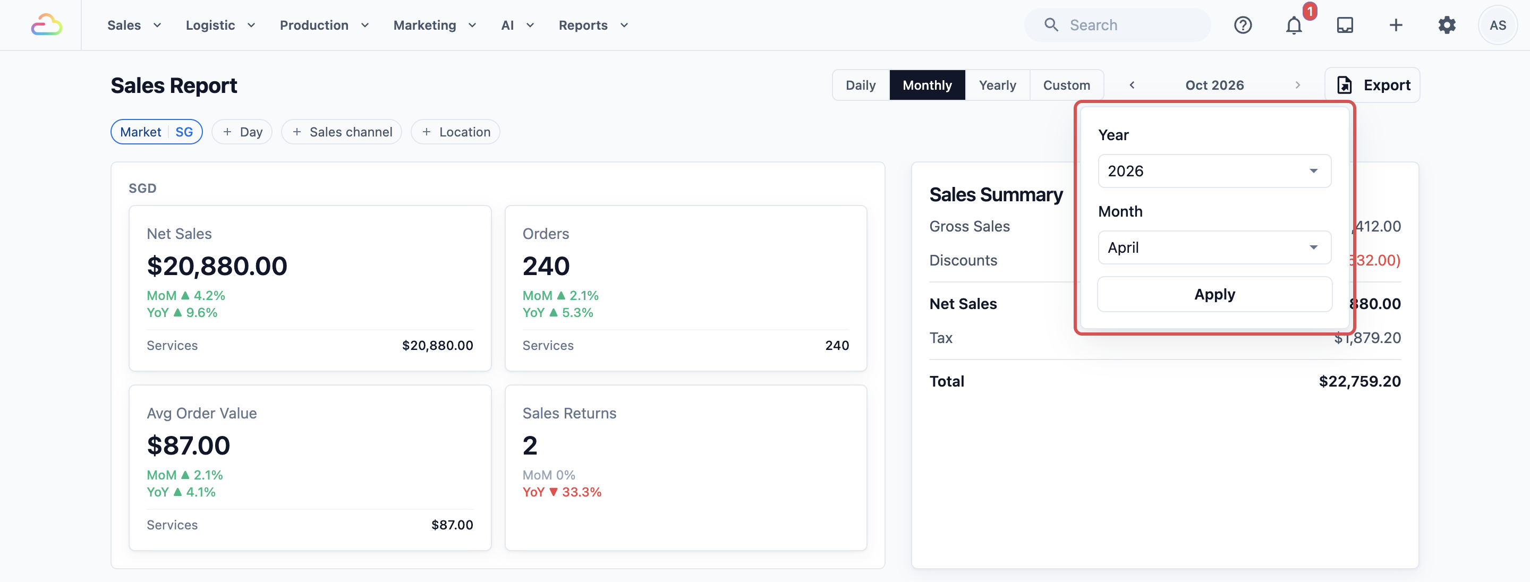Click Sales Returns MoM 0% text
This screenshot has width=1530, height=582.
(549, 475)
